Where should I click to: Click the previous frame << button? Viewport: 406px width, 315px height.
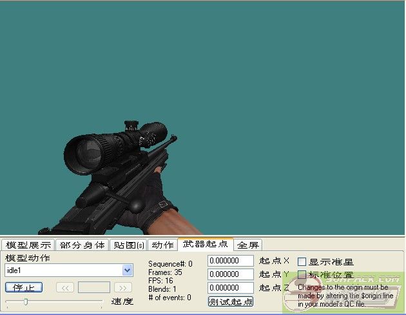pyautogui.click(x=65, y=287)
